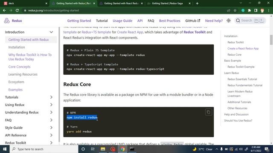Viewport: 273px width, 153px height.
Task: Click the browser forward arrow
Action: click(x=11, y=10)
